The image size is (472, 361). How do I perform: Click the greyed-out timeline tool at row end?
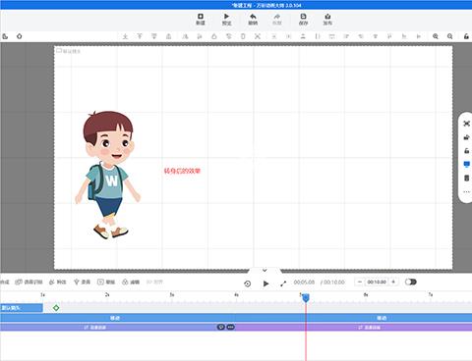point(154,282)
